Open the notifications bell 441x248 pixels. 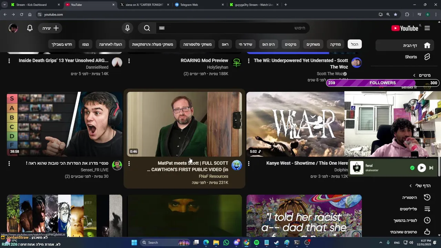30,28
